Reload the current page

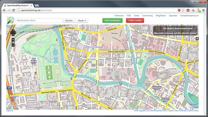coord(14,10)
